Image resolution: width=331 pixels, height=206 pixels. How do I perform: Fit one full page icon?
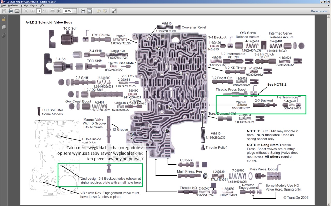click(89, 11)
